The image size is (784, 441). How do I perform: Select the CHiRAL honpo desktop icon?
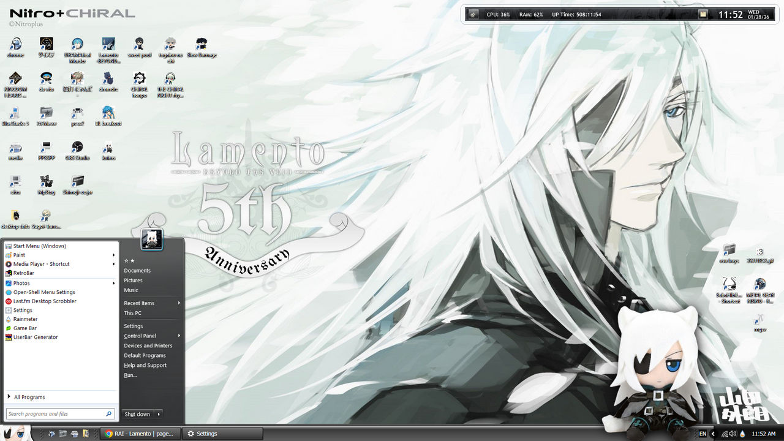[x=140, y=84]
